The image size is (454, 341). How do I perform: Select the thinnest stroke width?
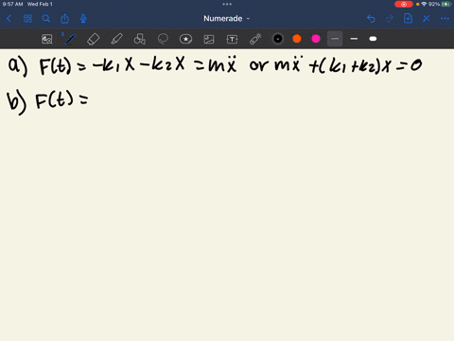pyautogui.click(x=335, y=39)
